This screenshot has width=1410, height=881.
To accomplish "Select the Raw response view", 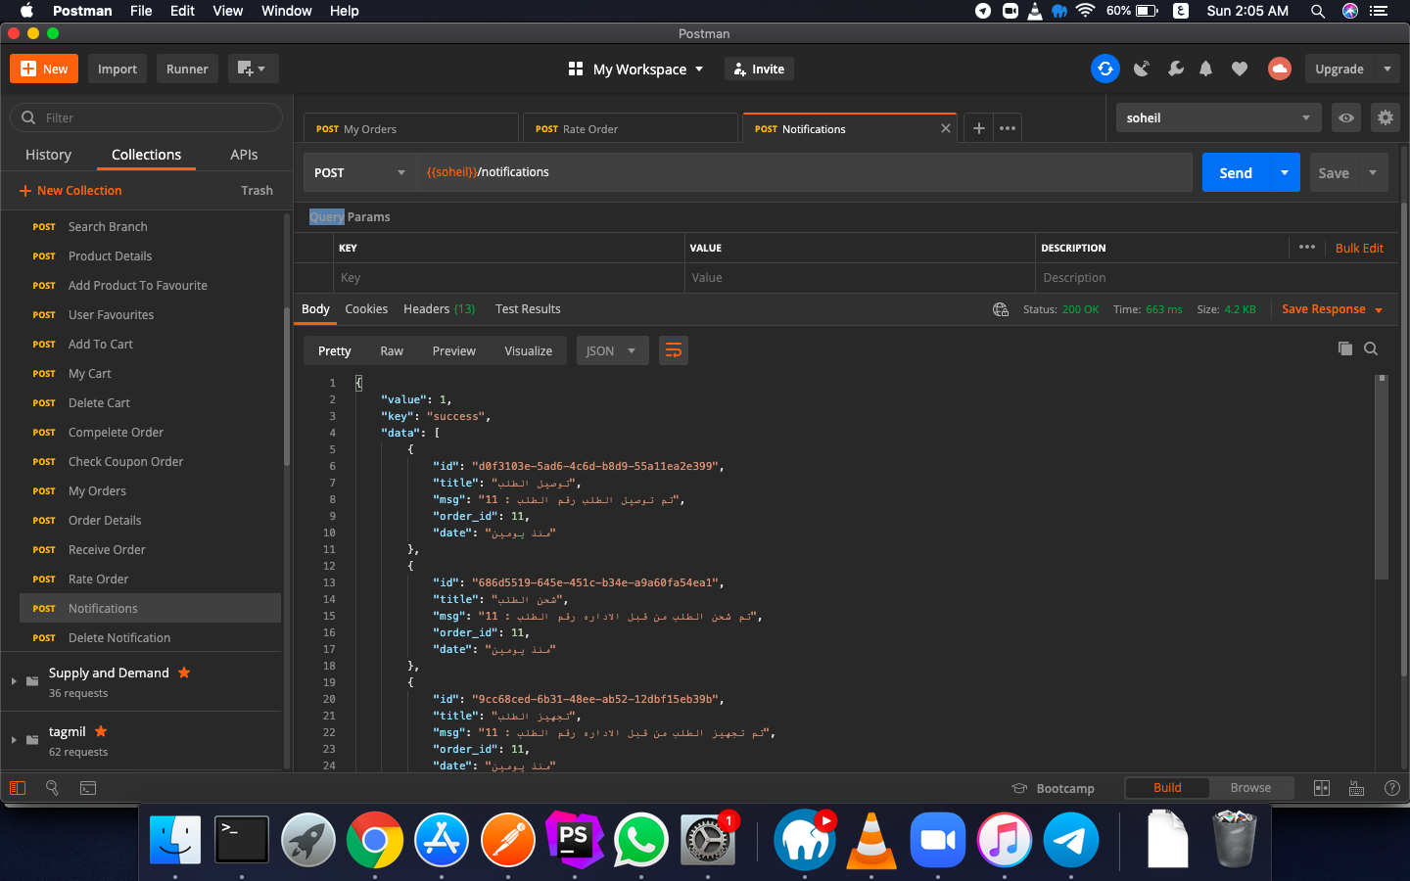I will point(392,350).
